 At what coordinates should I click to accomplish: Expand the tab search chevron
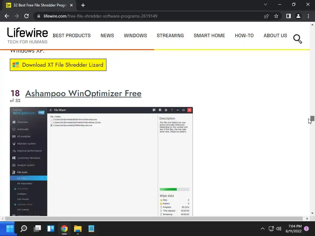[x=265, y=4]
